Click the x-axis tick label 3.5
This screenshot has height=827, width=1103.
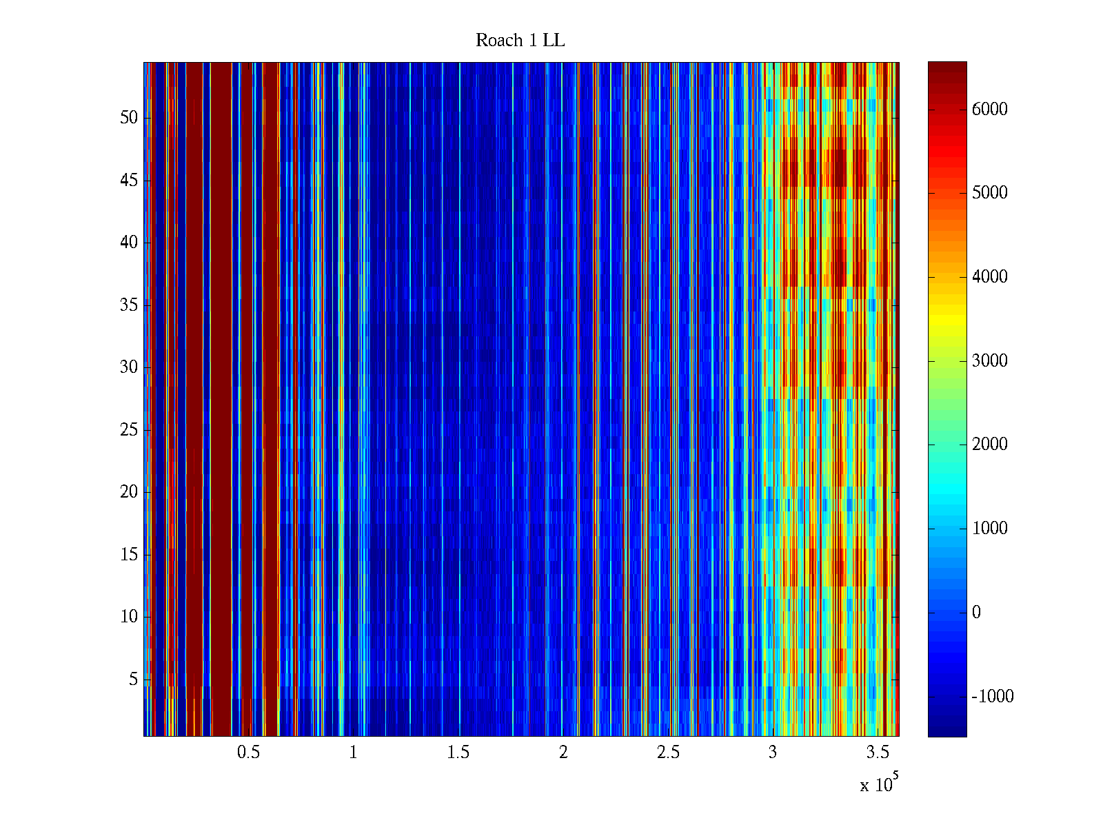878,753
